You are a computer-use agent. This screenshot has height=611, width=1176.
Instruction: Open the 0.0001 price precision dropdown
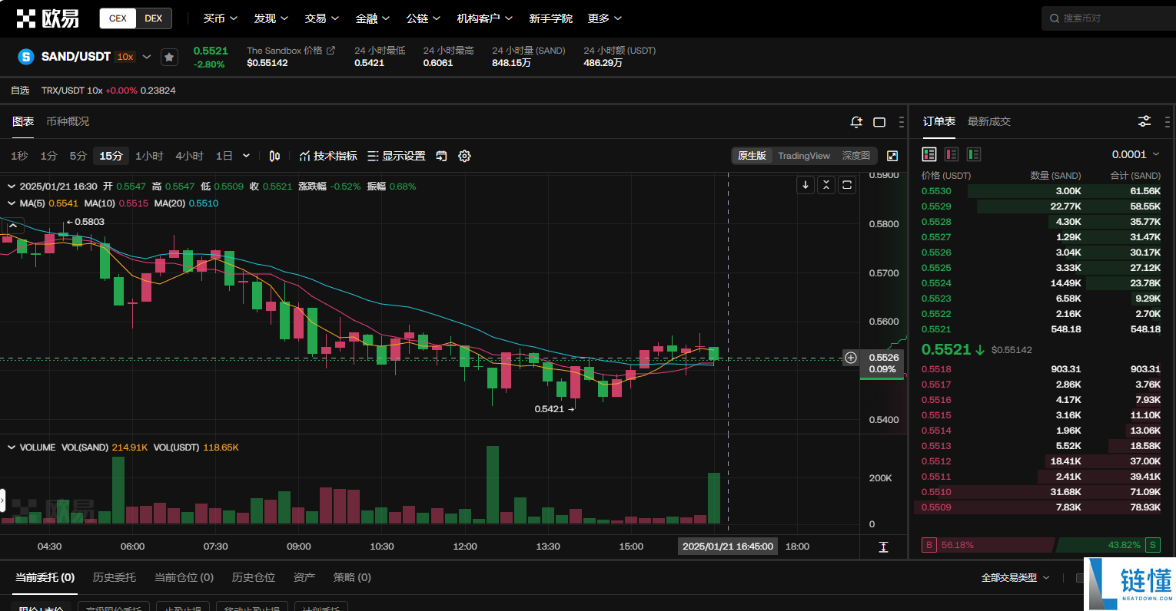(x=1136, y=154)
